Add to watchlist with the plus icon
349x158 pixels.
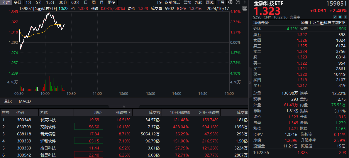(x=345, y=17)
